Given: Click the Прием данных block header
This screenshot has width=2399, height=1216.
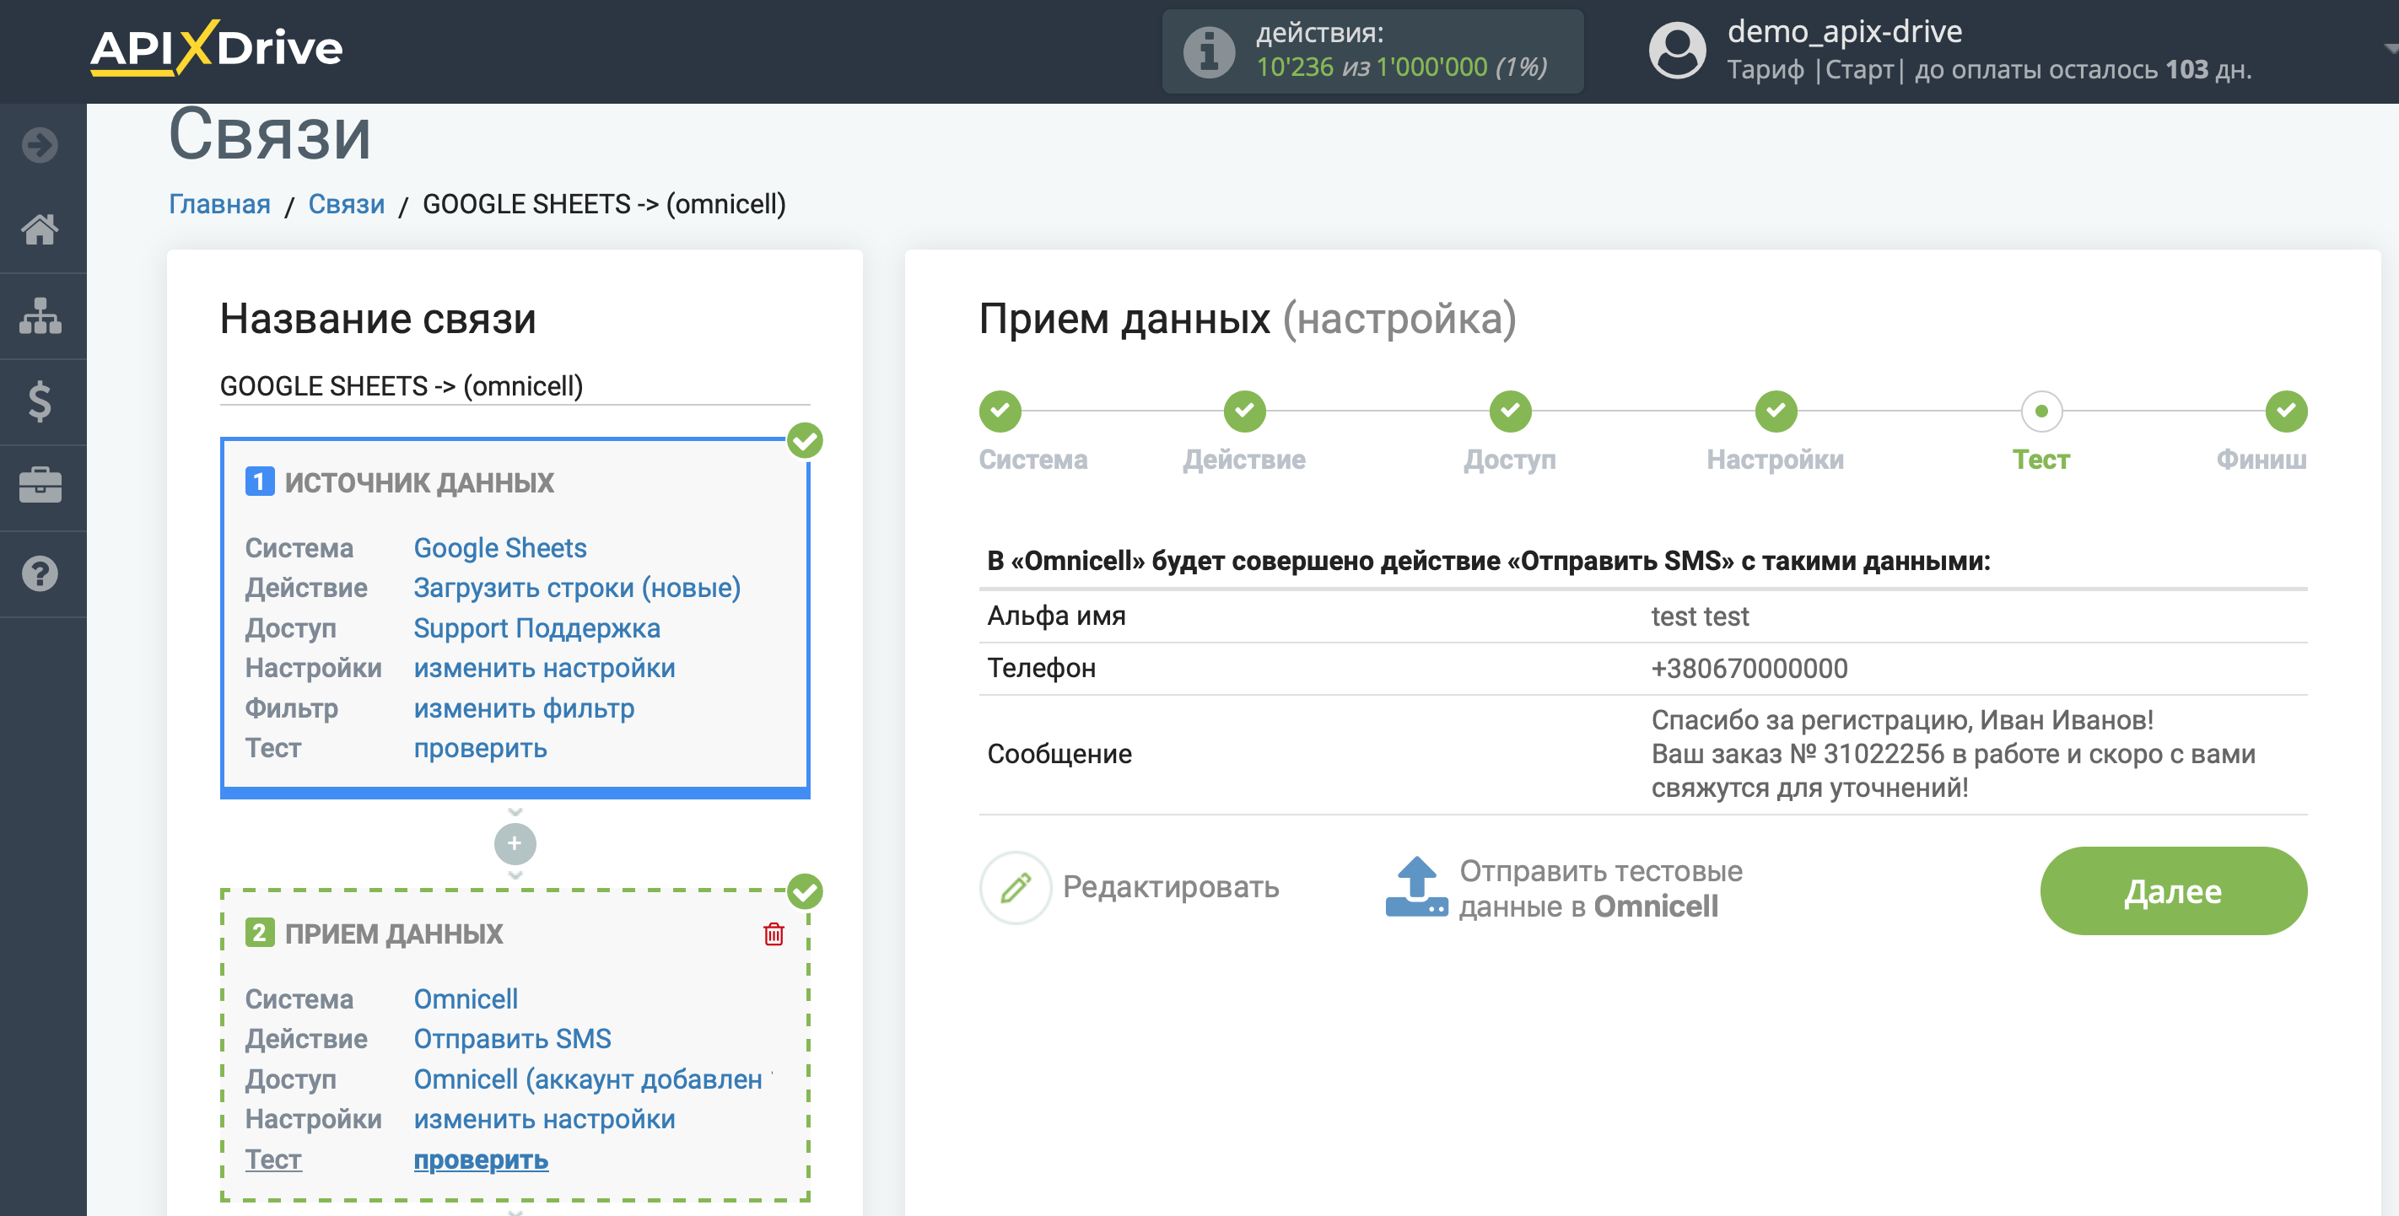Looking at the screenshot, I should [393, 933].
